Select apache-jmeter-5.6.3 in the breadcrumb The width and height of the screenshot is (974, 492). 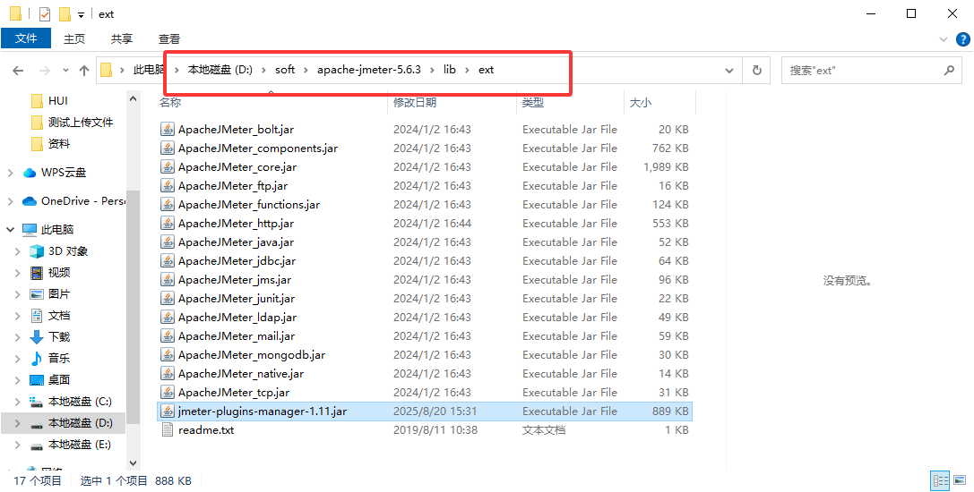point(369,70)
